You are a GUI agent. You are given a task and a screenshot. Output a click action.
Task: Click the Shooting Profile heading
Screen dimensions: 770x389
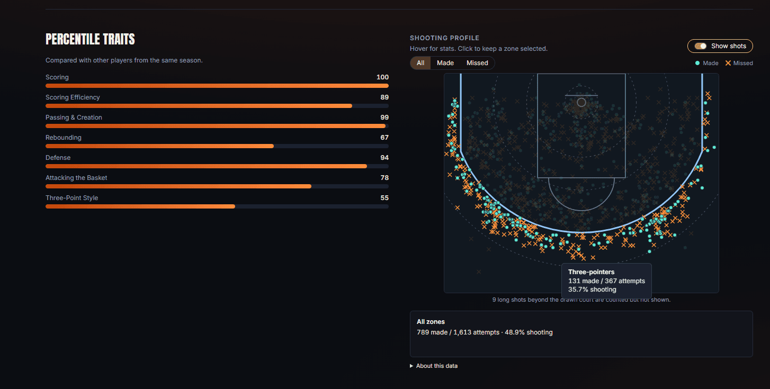click(x=444, y=38)
